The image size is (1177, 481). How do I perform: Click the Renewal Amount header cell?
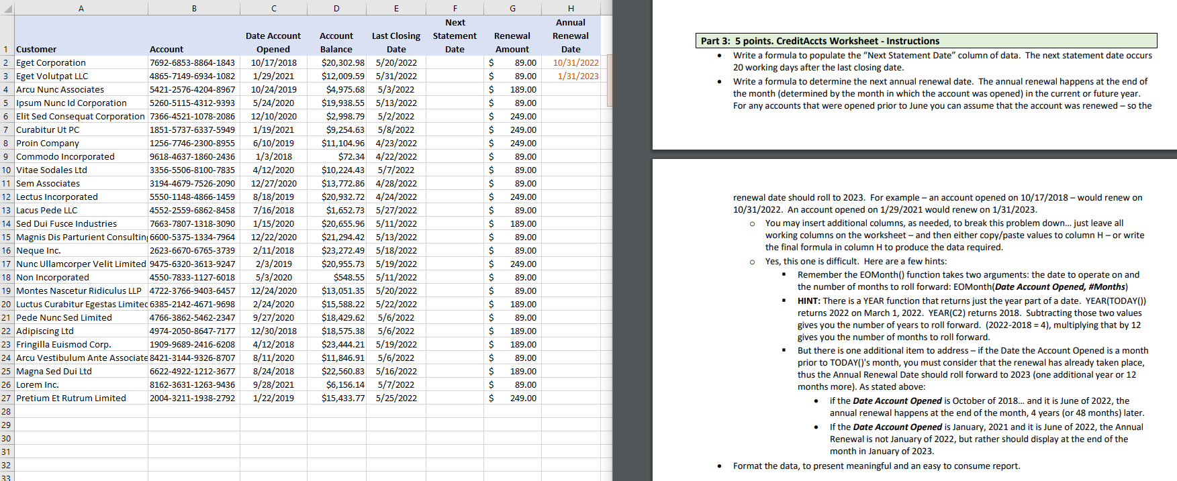click(x=512, y=36)
